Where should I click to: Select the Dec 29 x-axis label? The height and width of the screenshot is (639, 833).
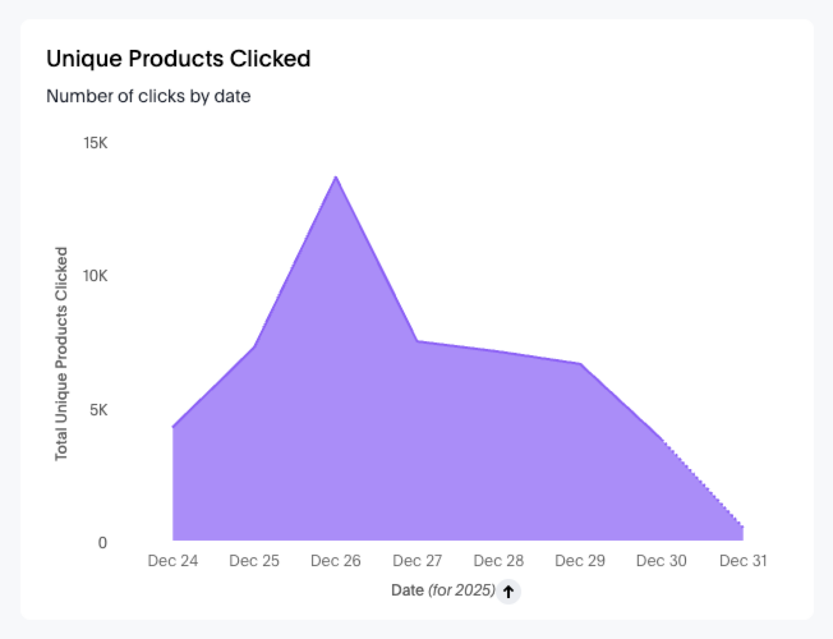coord(580,561)
